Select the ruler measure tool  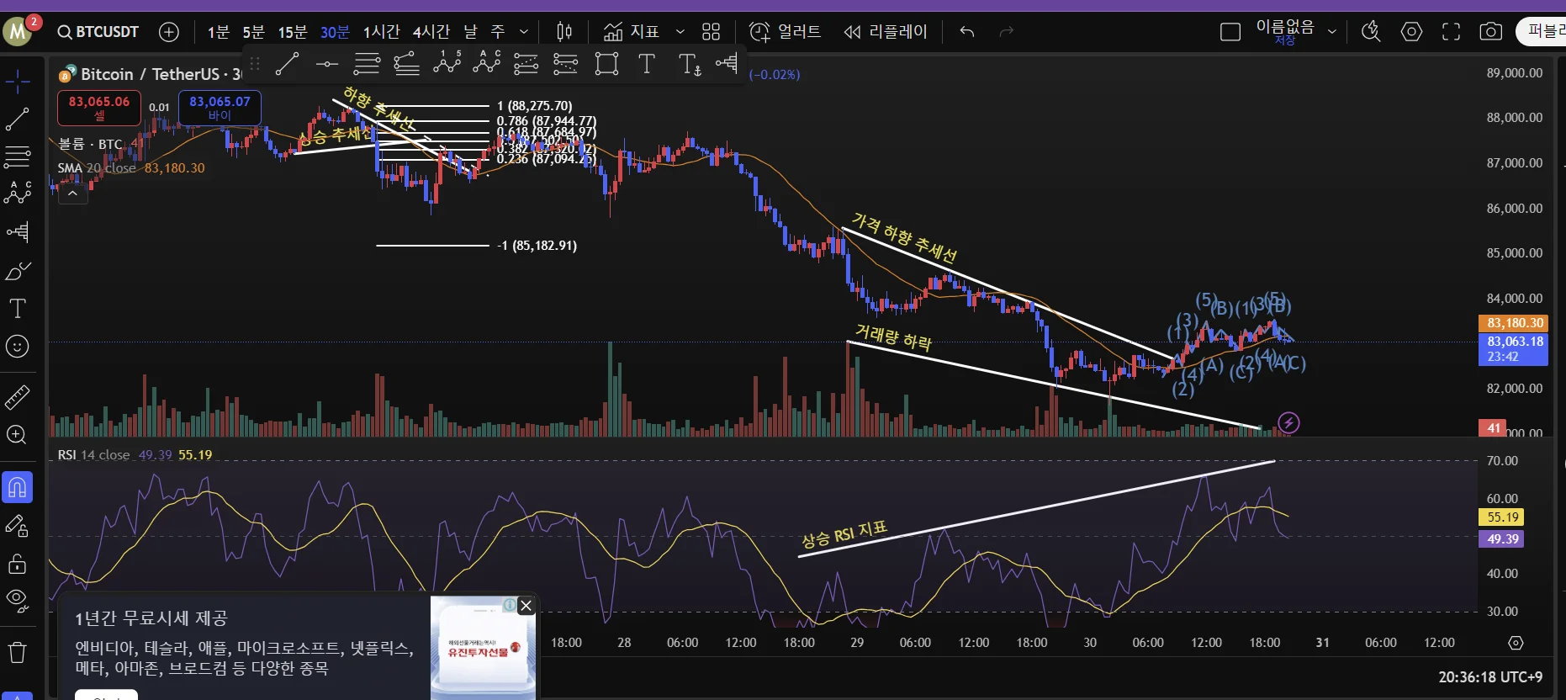tap(18, 396)
